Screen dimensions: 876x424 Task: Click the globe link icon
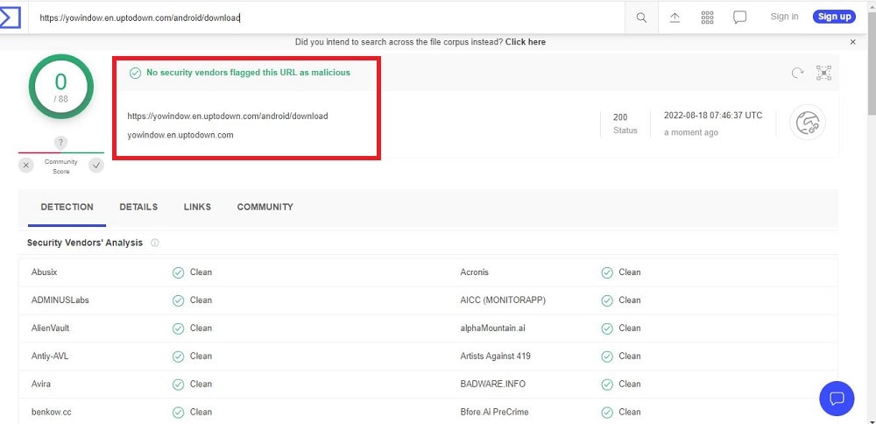(808, 123)
